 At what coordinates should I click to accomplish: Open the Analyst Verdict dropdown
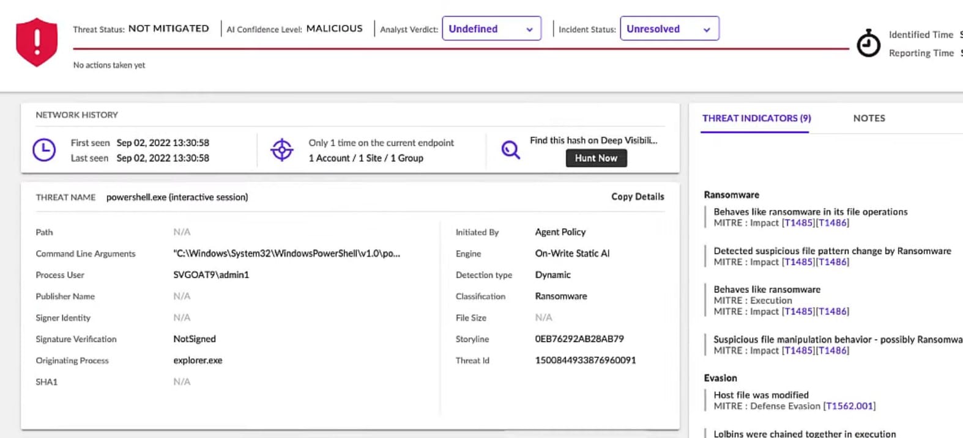491,29
